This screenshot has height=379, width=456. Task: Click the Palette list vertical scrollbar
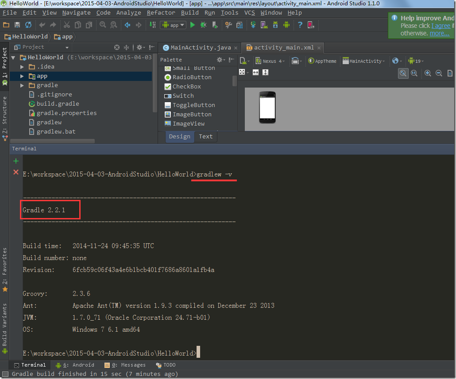234,81
